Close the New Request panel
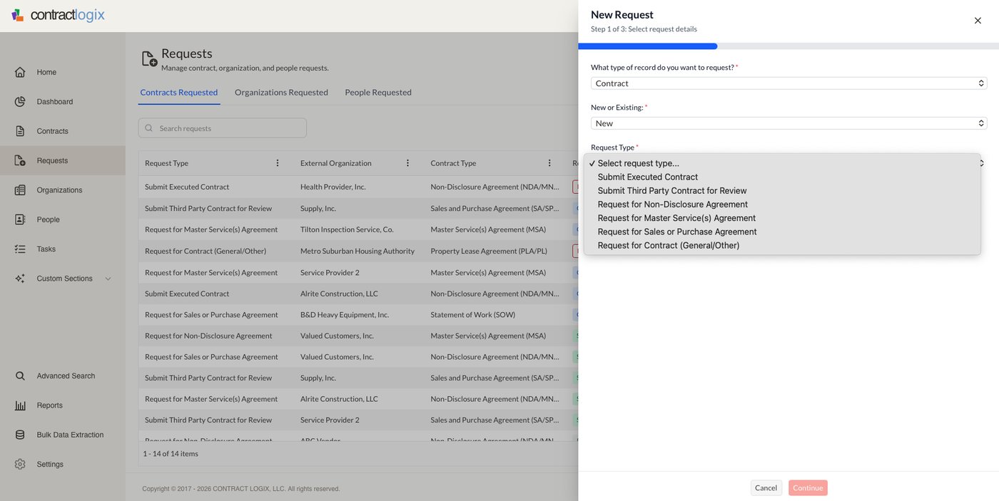Viewport: 999px width, 501px height. [x=978, y=21]
